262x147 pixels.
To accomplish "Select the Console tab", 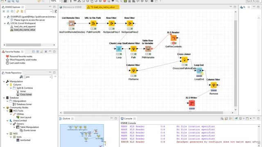I will [128, 118].
